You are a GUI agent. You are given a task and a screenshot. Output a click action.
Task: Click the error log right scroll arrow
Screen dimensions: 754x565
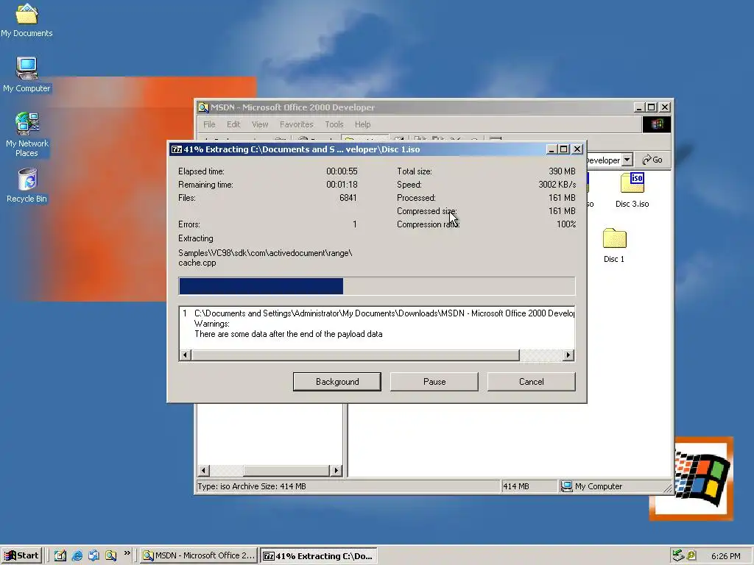pos(568,355)
